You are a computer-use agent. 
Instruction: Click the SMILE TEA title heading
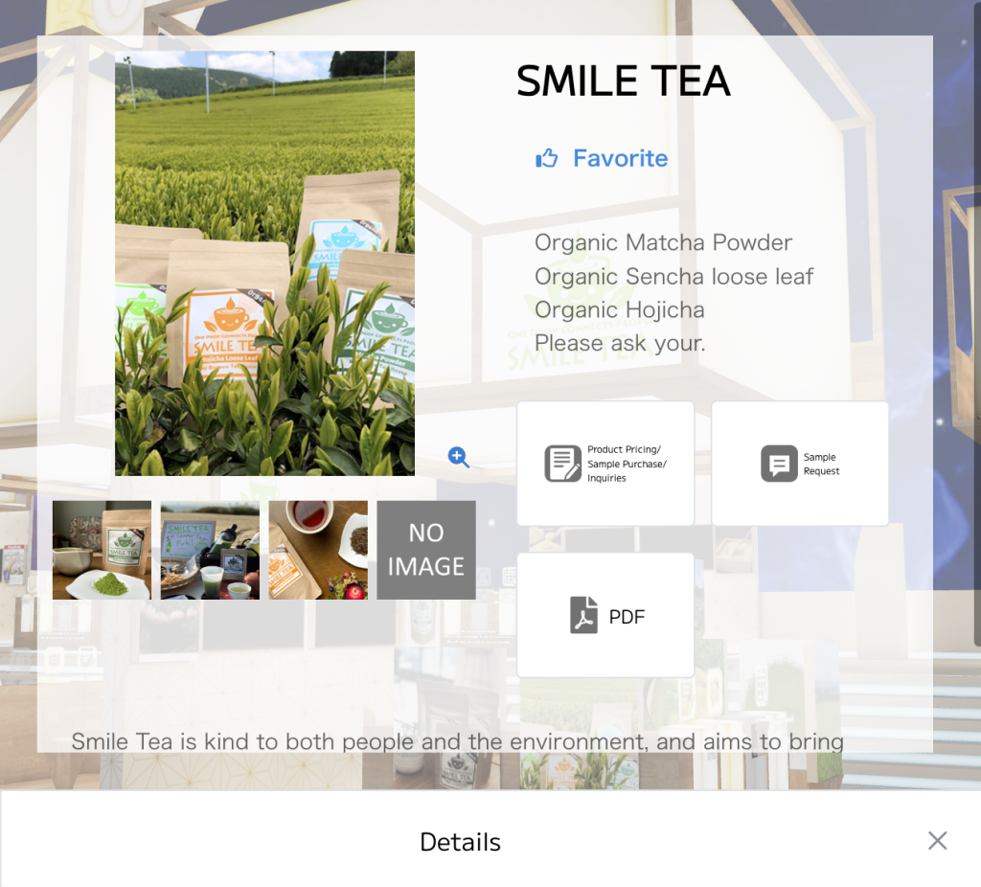coord(623,81)
